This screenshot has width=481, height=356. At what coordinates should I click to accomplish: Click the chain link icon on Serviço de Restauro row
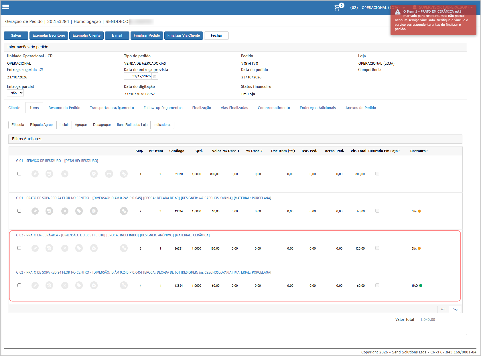pos(124,174)
